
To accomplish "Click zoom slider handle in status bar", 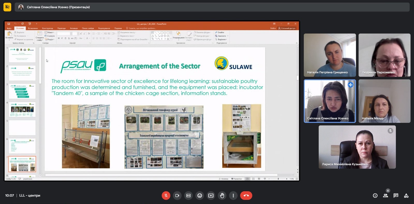I will coord(278,179).
